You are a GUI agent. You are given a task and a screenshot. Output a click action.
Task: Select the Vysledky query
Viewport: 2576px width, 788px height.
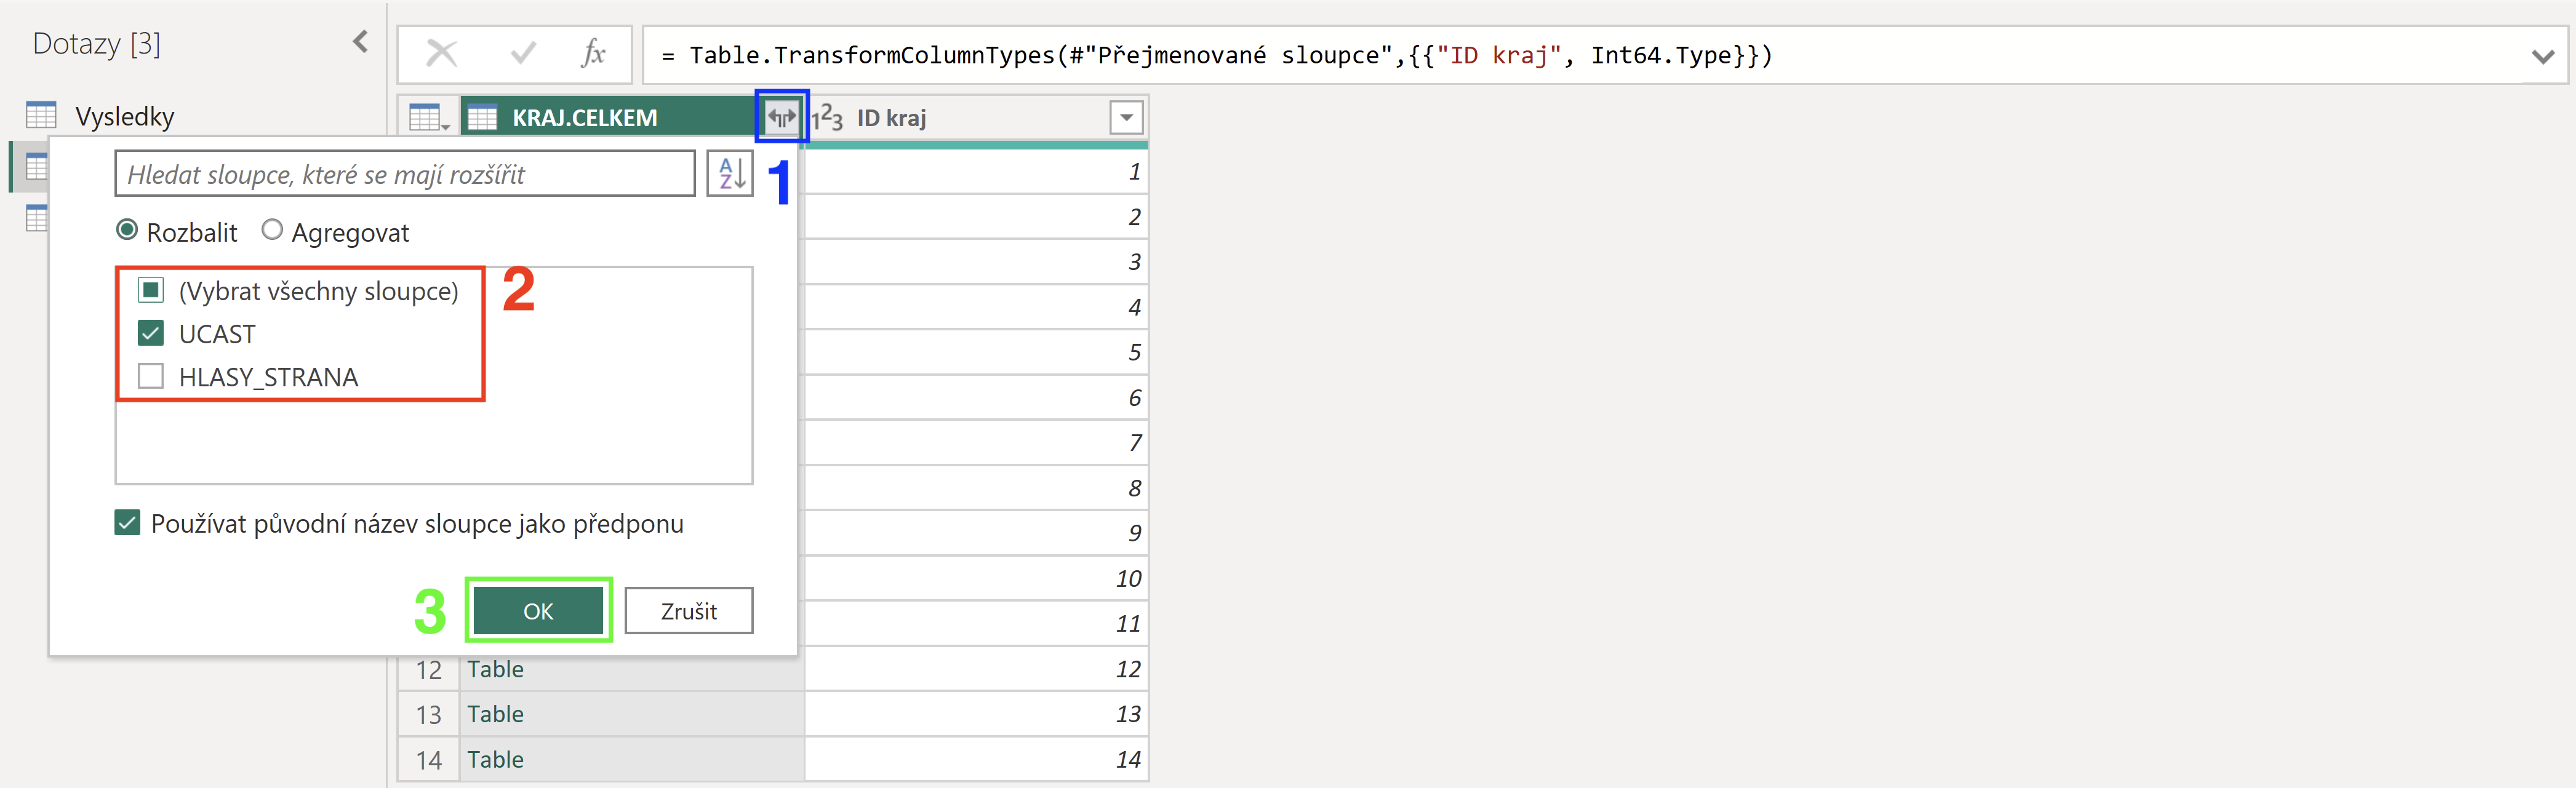124,116
